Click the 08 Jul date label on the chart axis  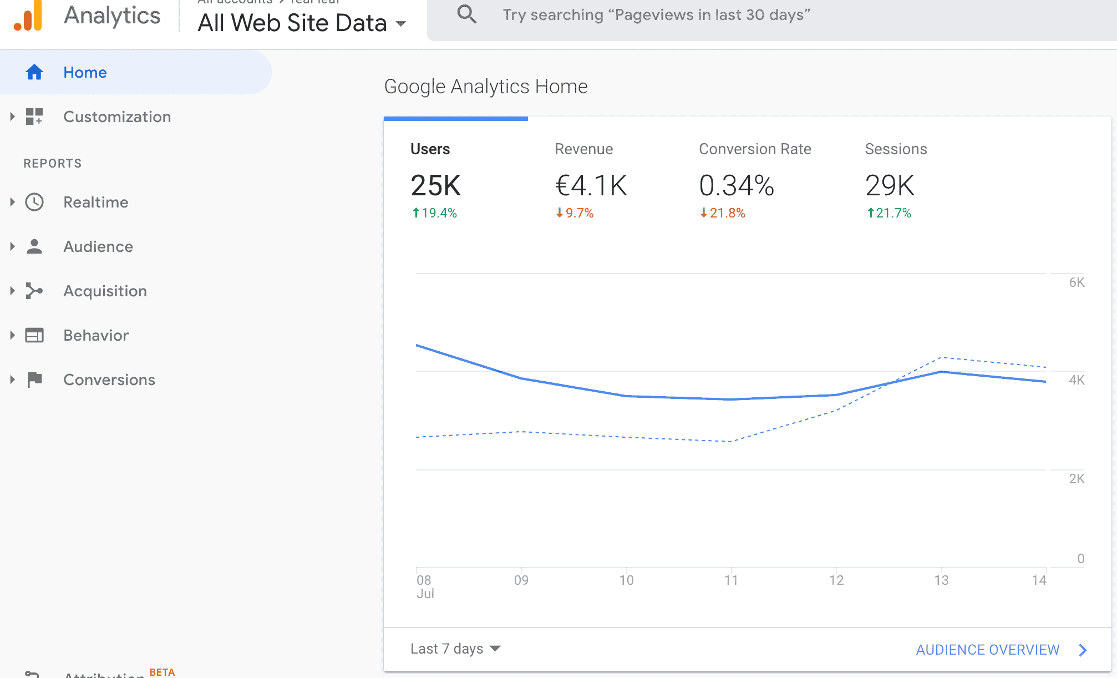(x=425, y=586)
